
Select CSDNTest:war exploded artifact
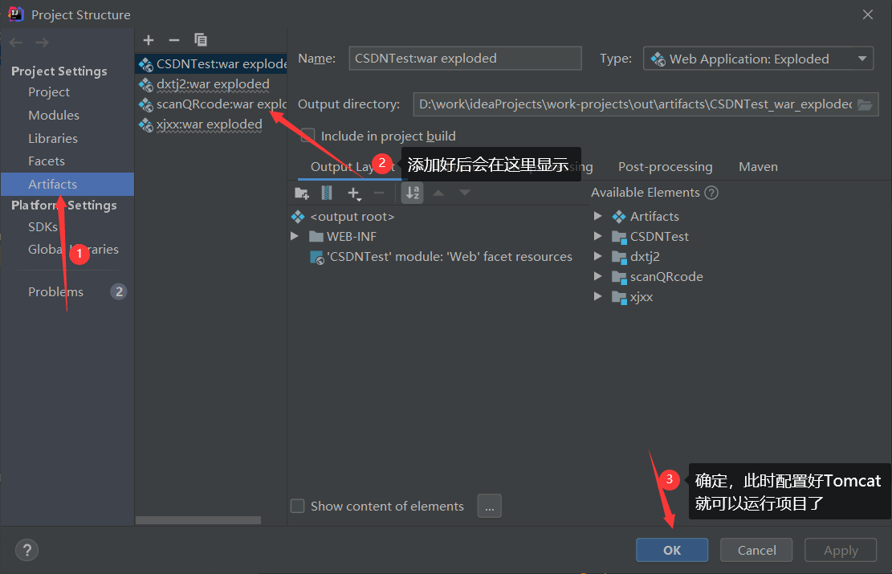pyautogui.click(x=211, y=63)
